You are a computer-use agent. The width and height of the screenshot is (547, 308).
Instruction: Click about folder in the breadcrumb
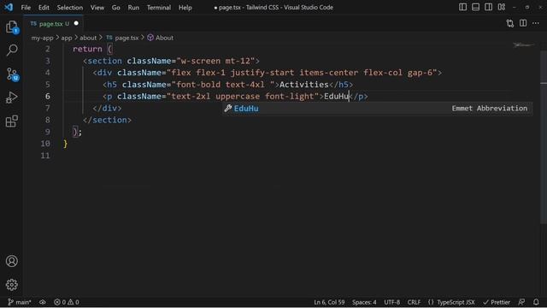pyautogui.click(x=88, y=38)
